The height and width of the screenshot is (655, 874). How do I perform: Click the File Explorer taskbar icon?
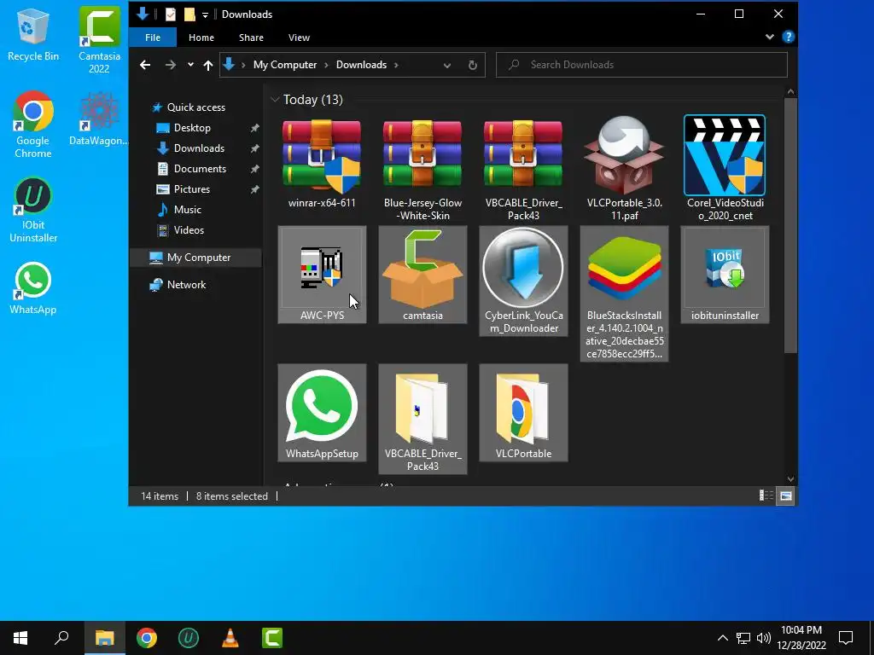pyautogui.click(x=105, y=638)
